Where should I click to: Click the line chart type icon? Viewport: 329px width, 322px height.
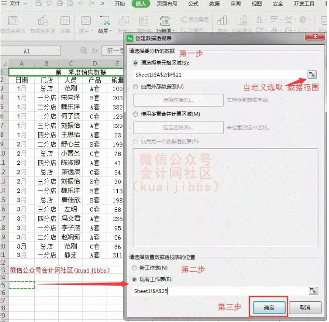pos(288,19)
